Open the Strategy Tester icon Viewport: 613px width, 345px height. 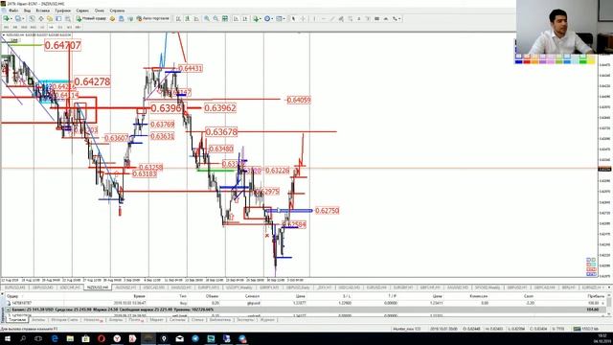[x=68, y=18]
